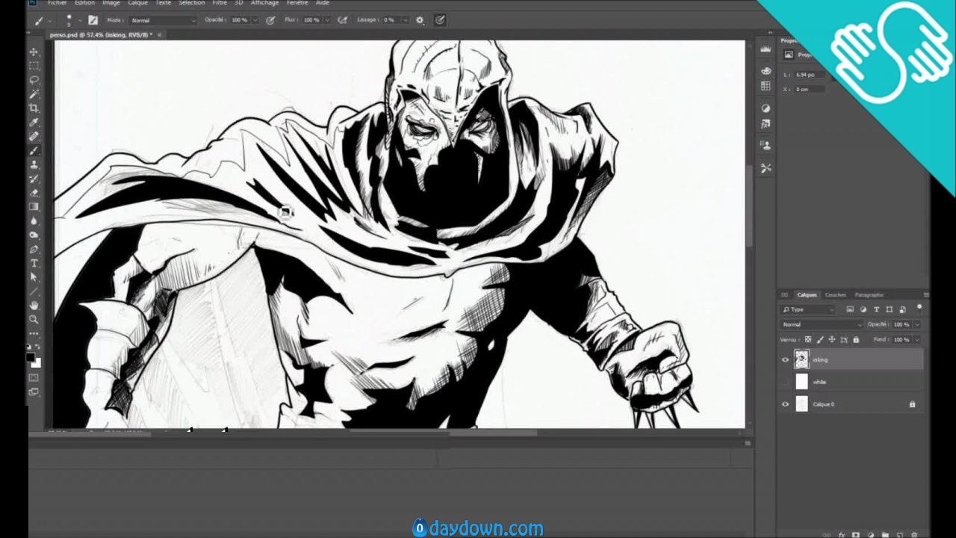
Task: Open the brush Mode dropdown
Action: (x=163, y=20)
